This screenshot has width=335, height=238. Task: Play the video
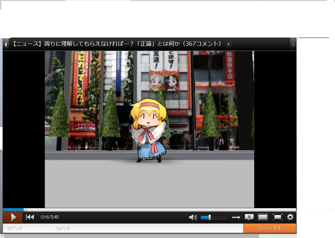13,217
